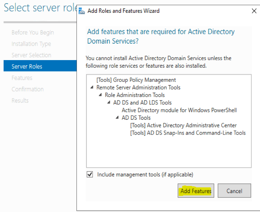Collapse Remote Server Administration Tools node

(x=92, y=87)
